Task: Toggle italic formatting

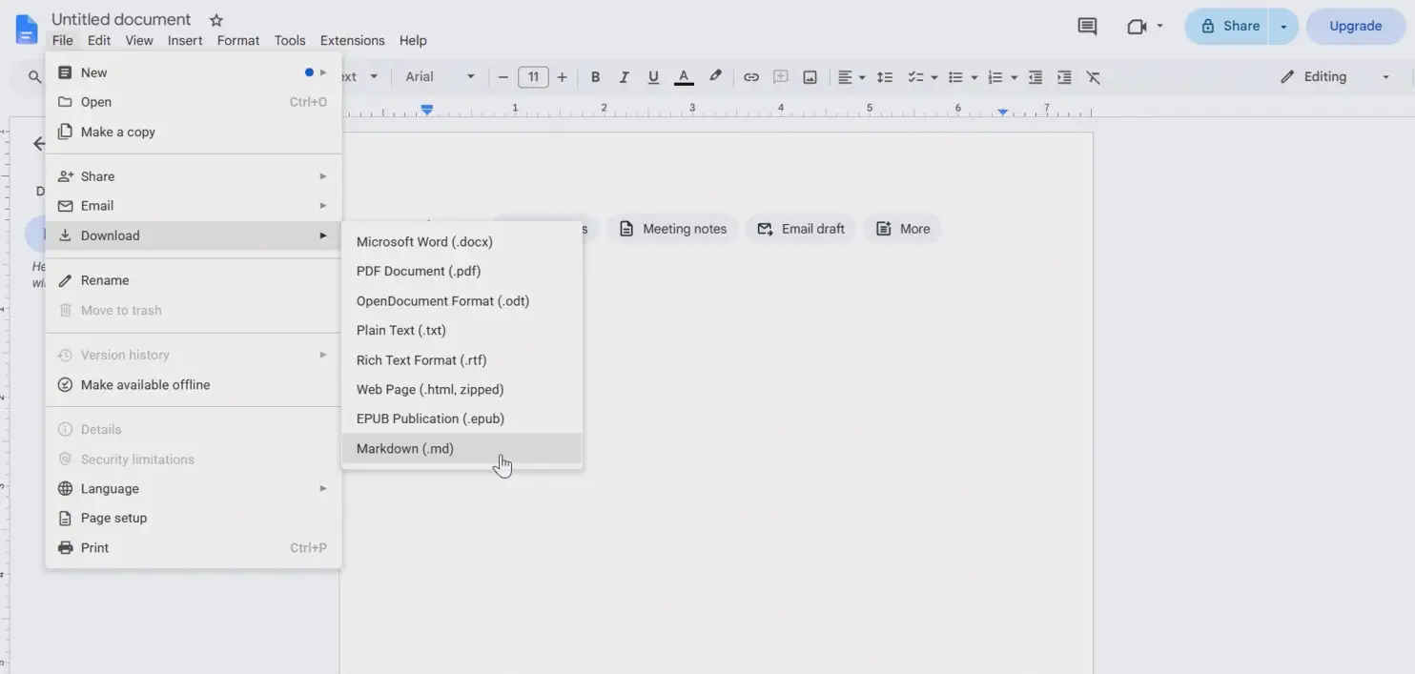Action: point(625,77)
